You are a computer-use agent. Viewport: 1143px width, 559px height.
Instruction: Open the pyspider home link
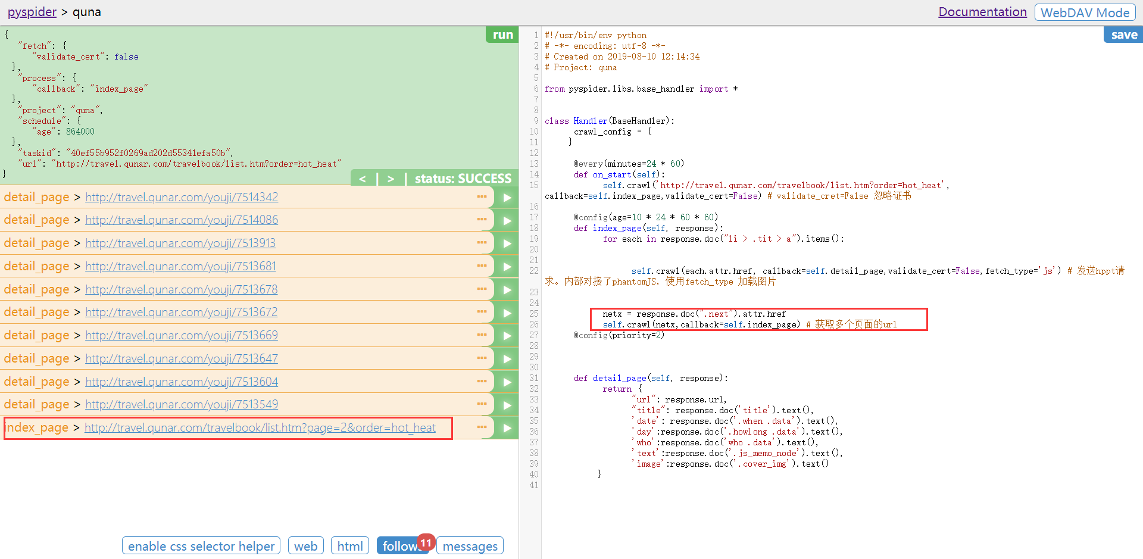click(32, 12)
